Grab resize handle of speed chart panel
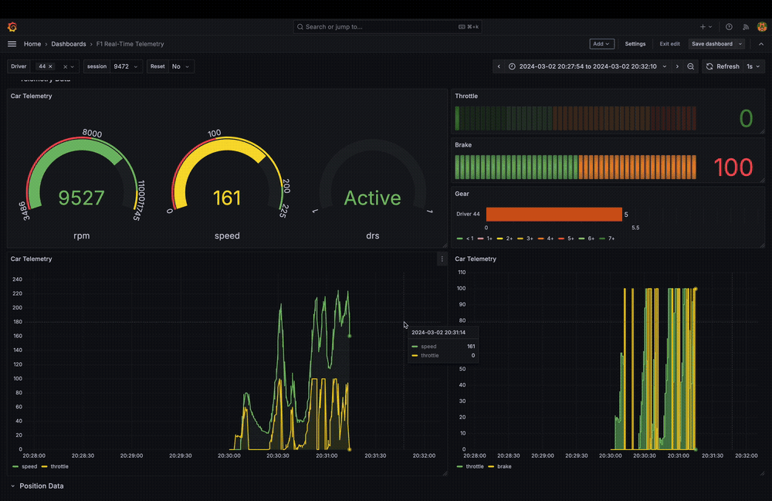Viewport: 772px width, 501px height. coord(445,473)
